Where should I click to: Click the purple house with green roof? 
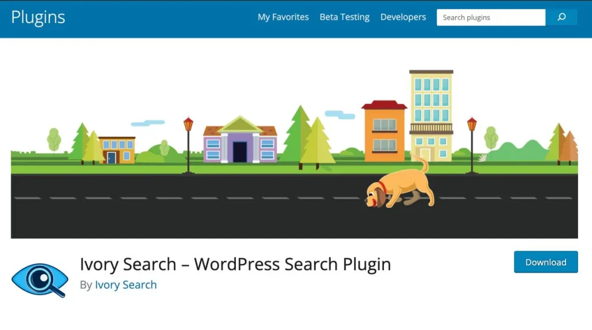240,141
